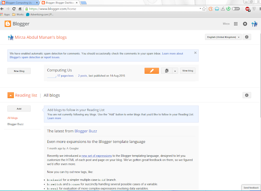Click Add button in reading list
The image size is (261, 191).
[19, 109]
